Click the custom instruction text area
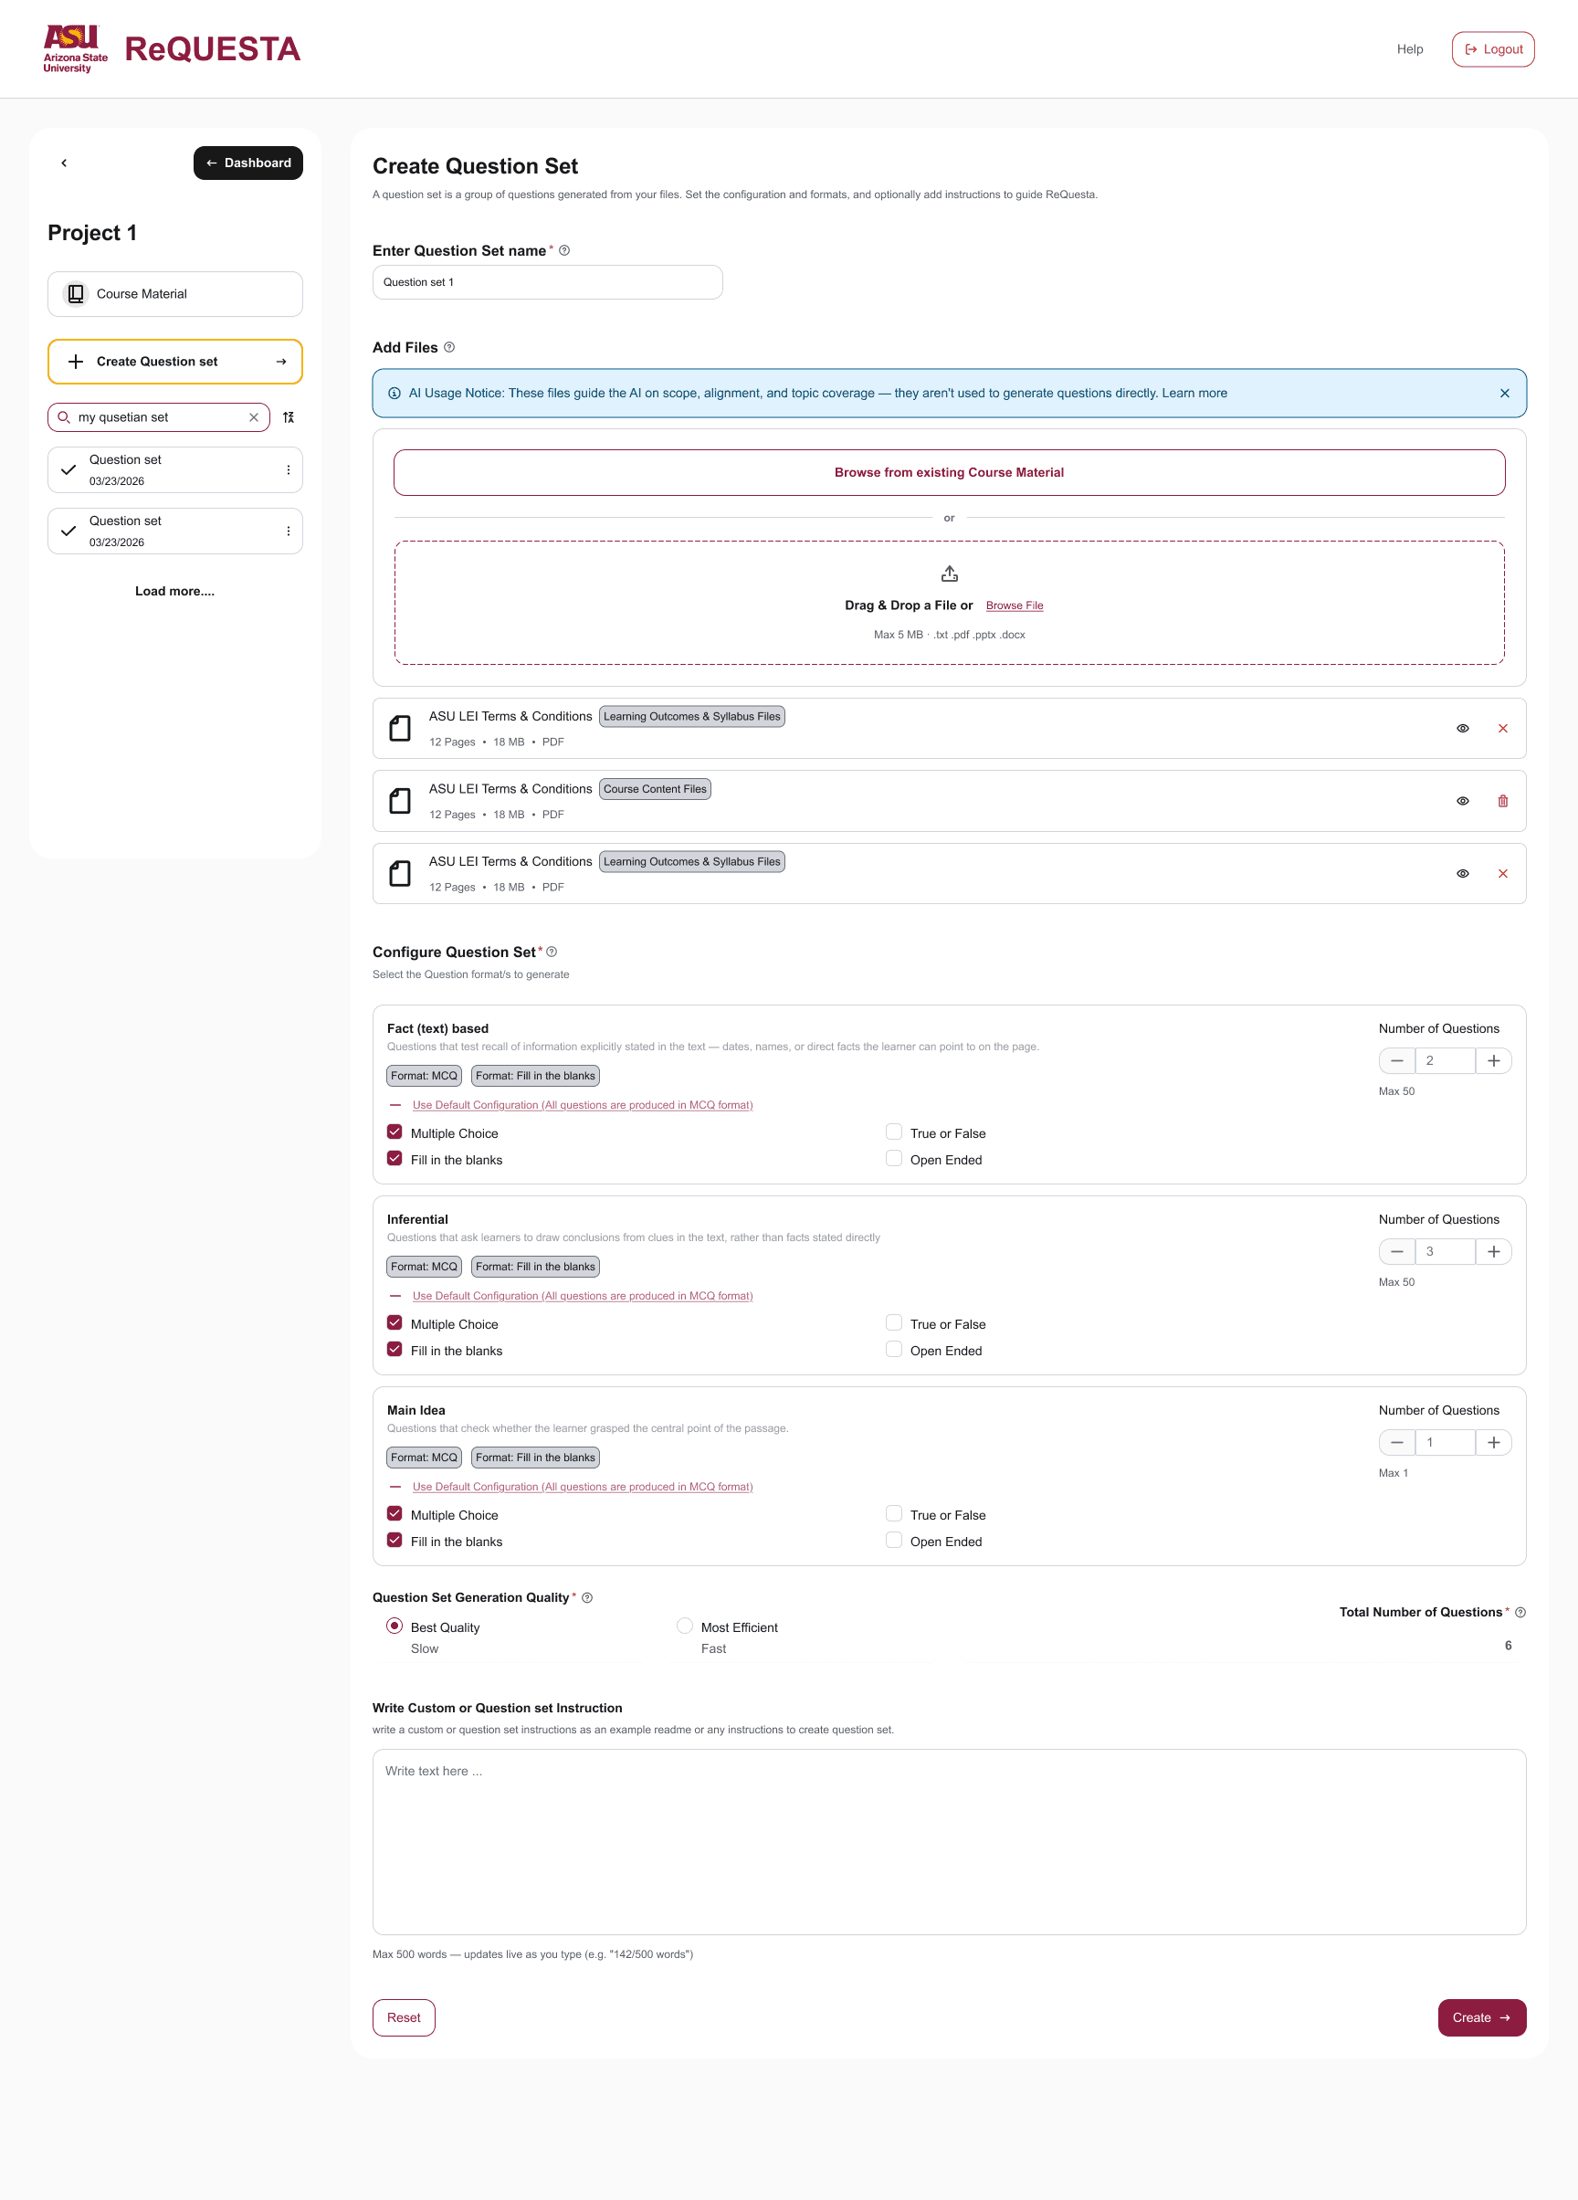 950,1842
